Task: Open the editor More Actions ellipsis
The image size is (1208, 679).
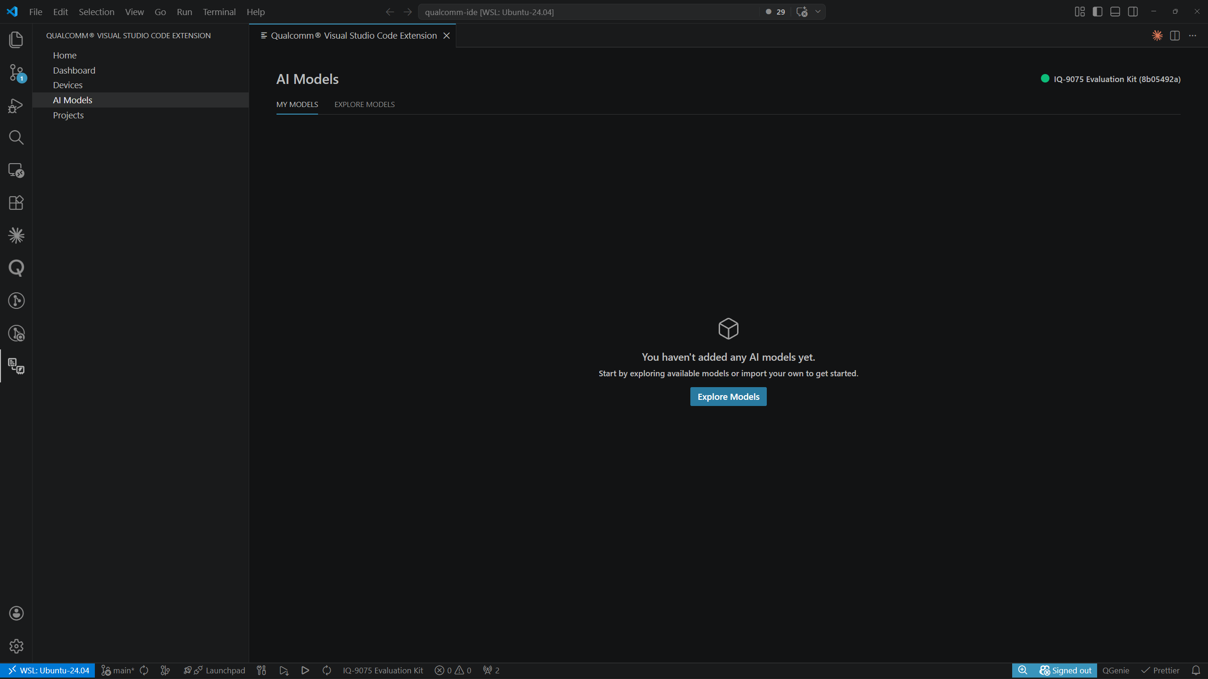Action: coord(1192,35)
